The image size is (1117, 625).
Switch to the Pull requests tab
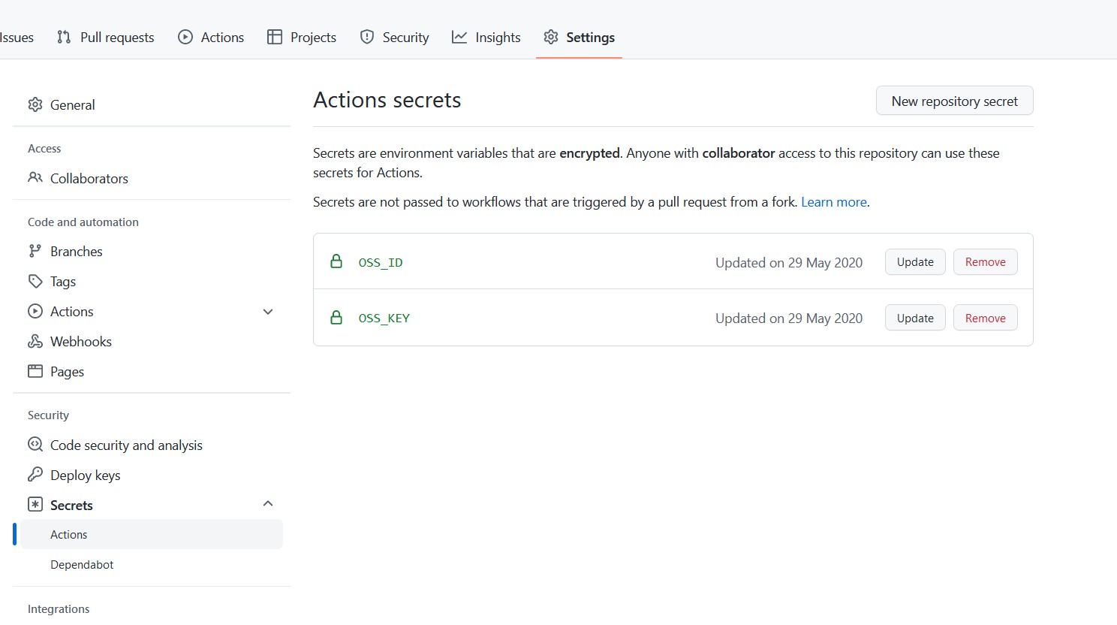[106, 37]
